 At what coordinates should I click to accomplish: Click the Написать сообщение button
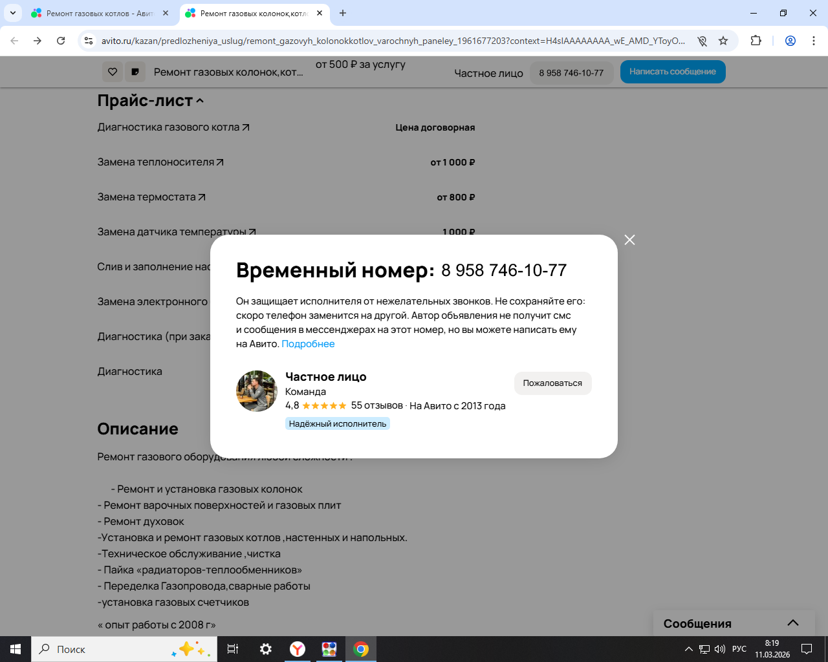(x=673, y=72)
